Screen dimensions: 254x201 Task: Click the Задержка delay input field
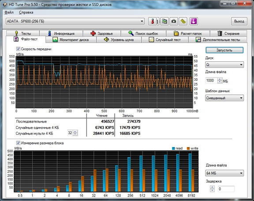click(x=226, y=189)
